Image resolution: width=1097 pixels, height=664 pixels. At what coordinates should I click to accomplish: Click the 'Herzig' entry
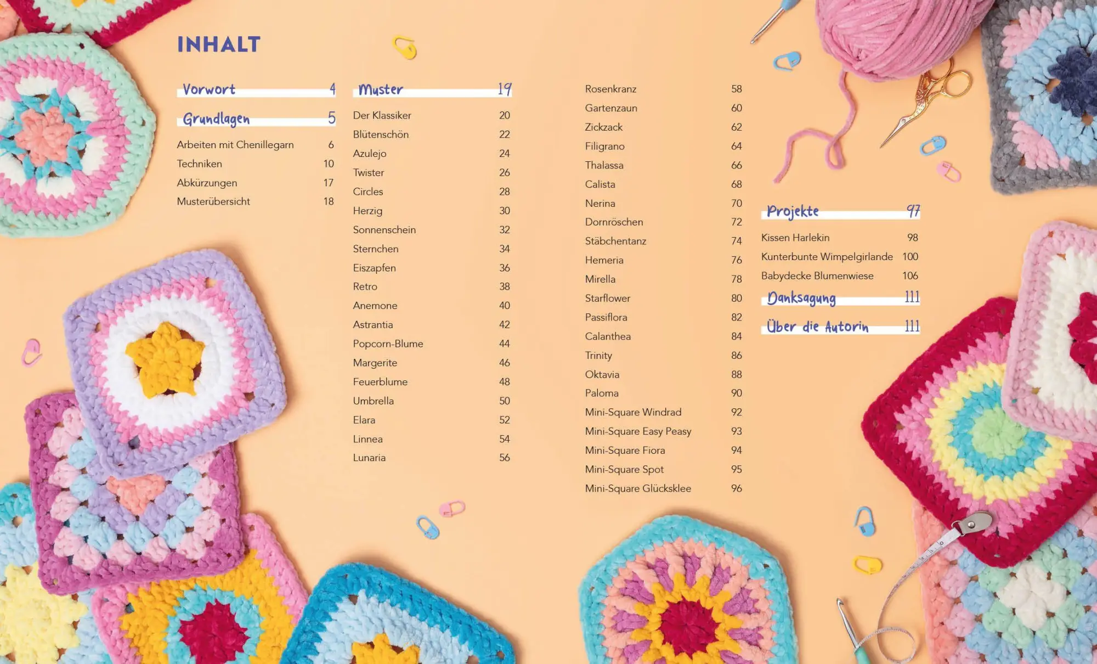coord(367,211)
